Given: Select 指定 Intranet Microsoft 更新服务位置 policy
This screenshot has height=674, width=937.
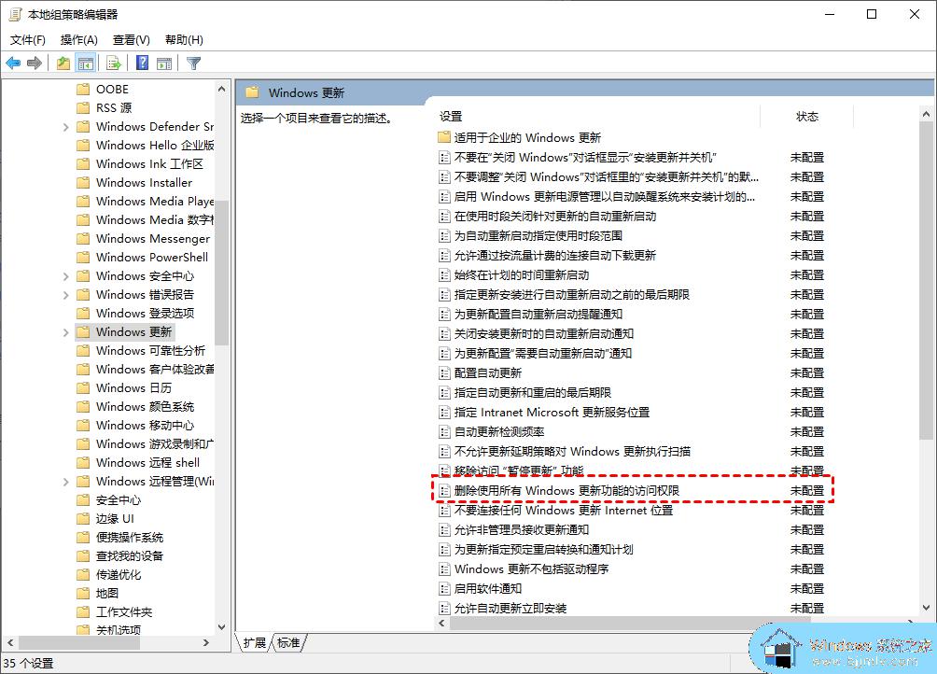Looking at the screenshot, I should [552, 413].
